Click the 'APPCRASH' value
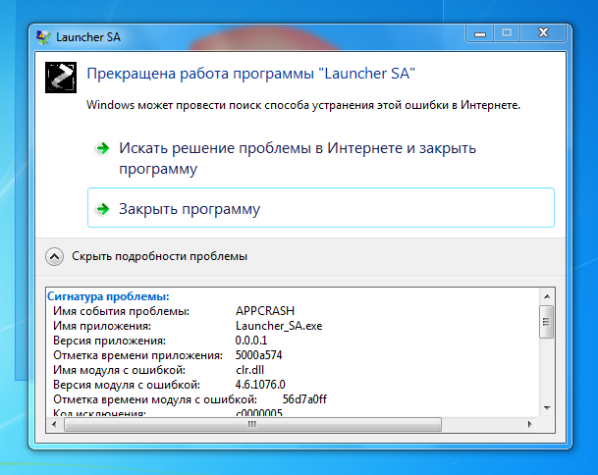This screenshot has height=475, width=598. pyautogui.click(x=265, y=311)
